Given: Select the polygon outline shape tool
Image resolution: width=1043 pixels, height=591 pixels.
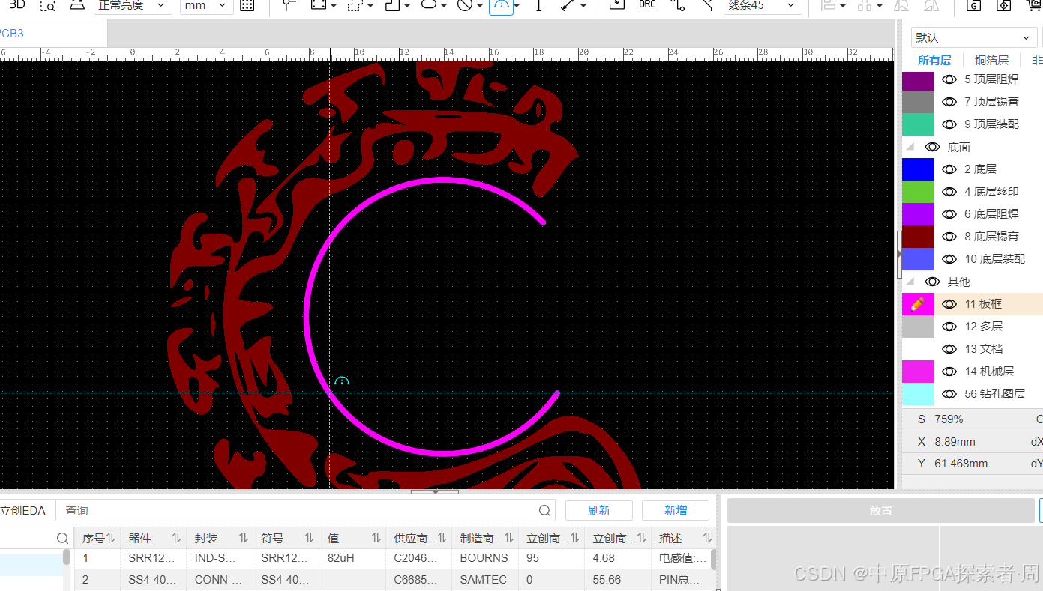Looking at the screenshot, I should tap(392, 5).
